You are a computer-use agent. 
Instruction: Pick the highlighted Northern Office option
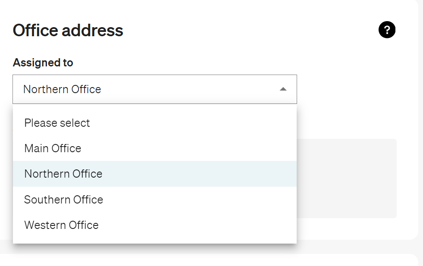[154, 174]
